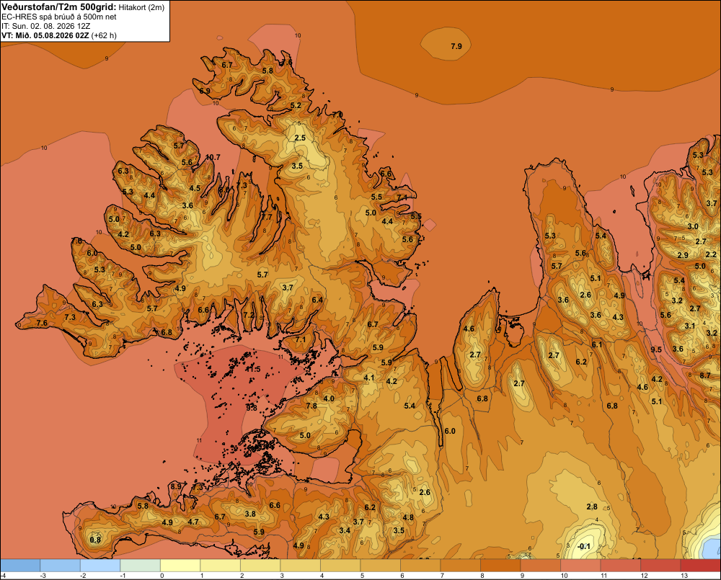The height and width of the screenshot is (580, 721).
Task: Click the 2.2 temperature value
Action: [711, 254]
